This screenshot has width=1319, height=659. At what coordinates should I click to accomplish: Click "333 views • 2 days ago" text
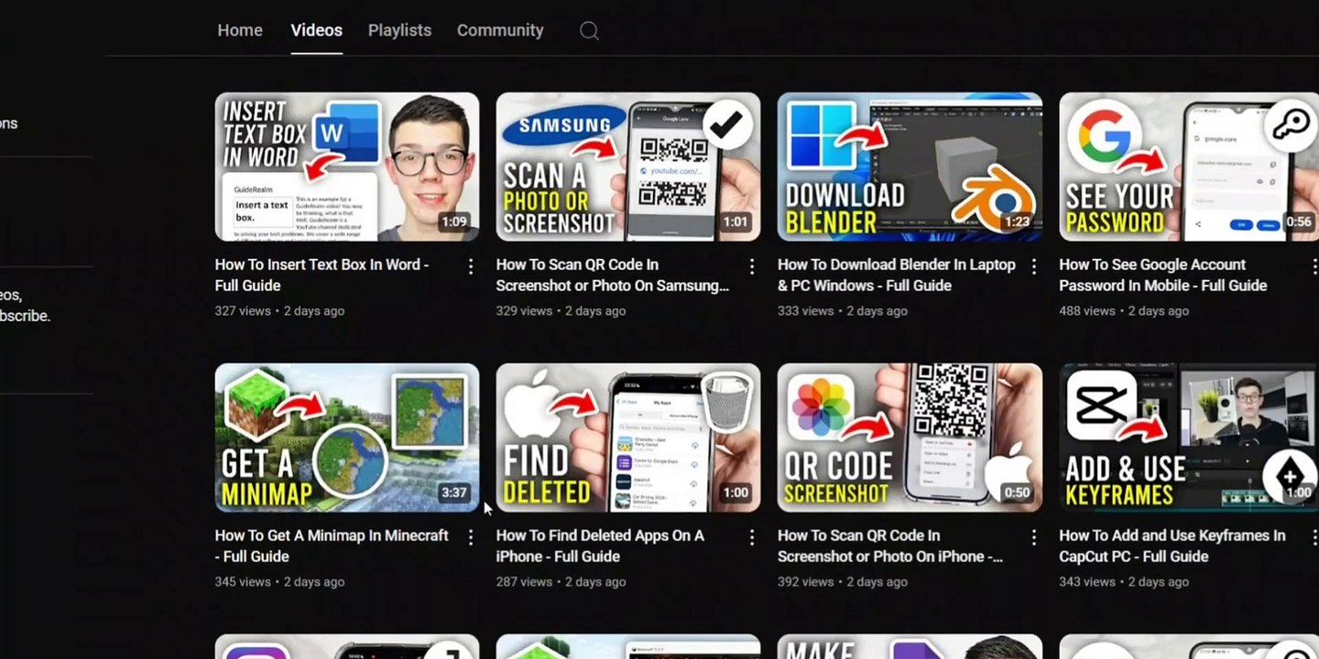843,311
